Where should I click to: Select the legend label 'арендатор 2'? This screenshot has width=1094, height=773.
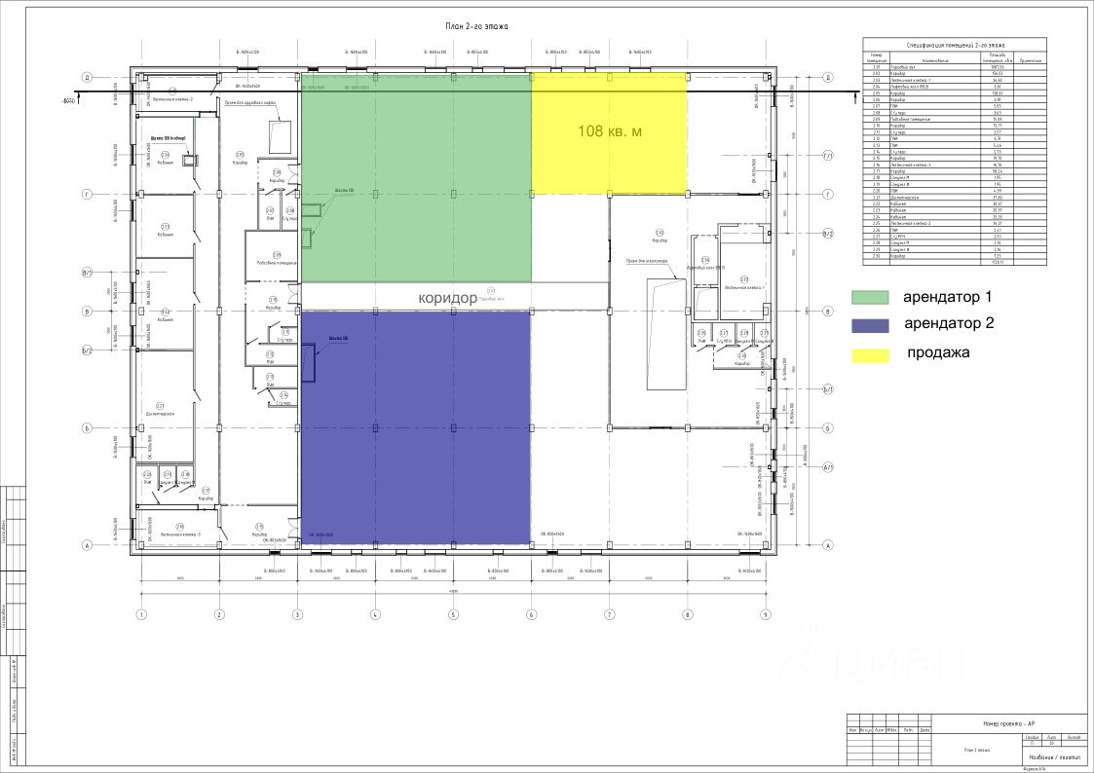(x=949, y=323)
